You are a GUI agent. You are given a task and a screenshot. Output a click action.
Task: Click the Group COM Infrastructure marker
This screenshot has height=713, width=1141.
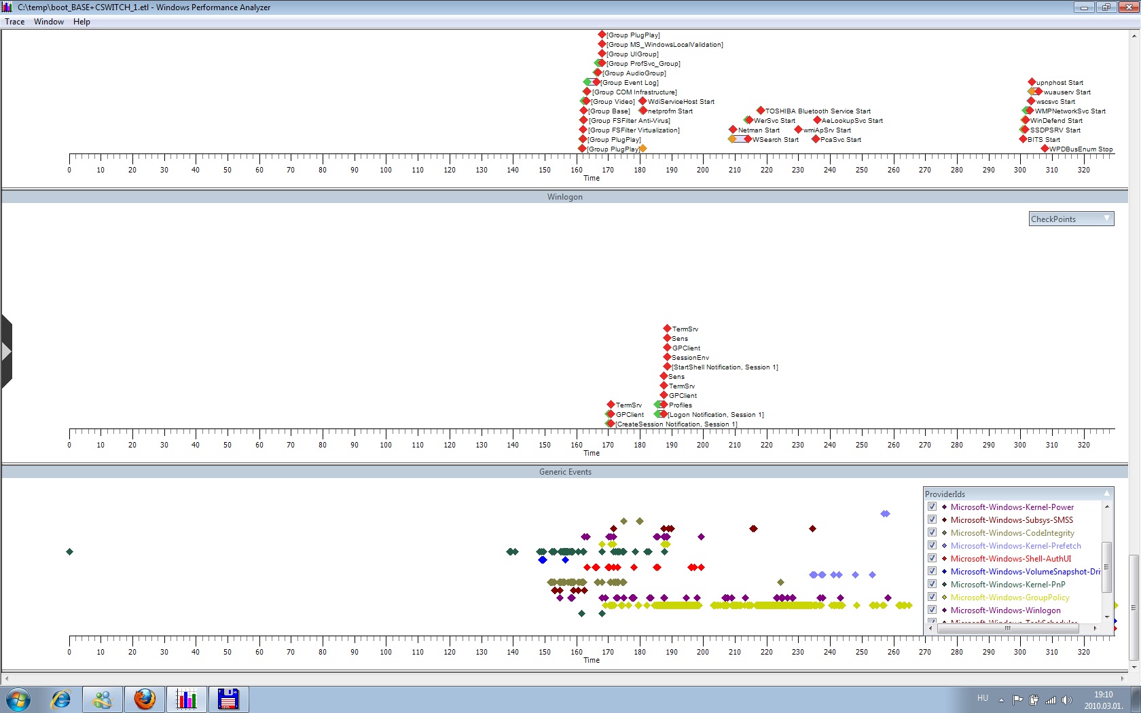click(x=587, y=92)
